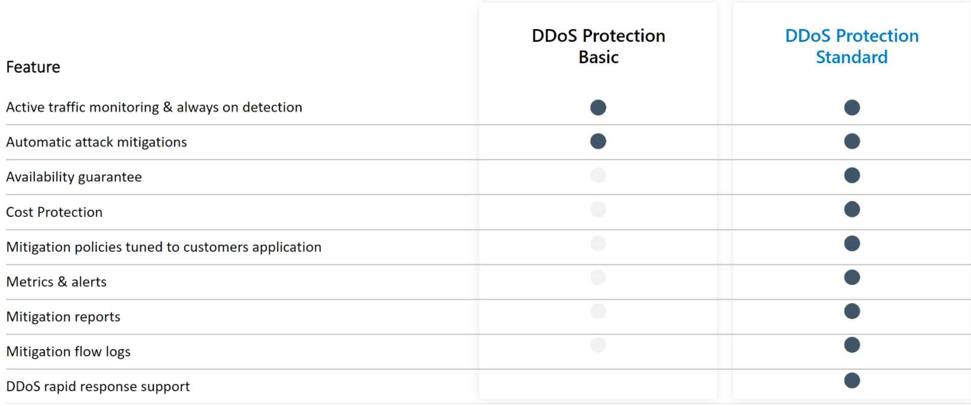Click Basic dot for Active traffic monitoring
The height and width of the screenshot is (406, 971).
598,108
